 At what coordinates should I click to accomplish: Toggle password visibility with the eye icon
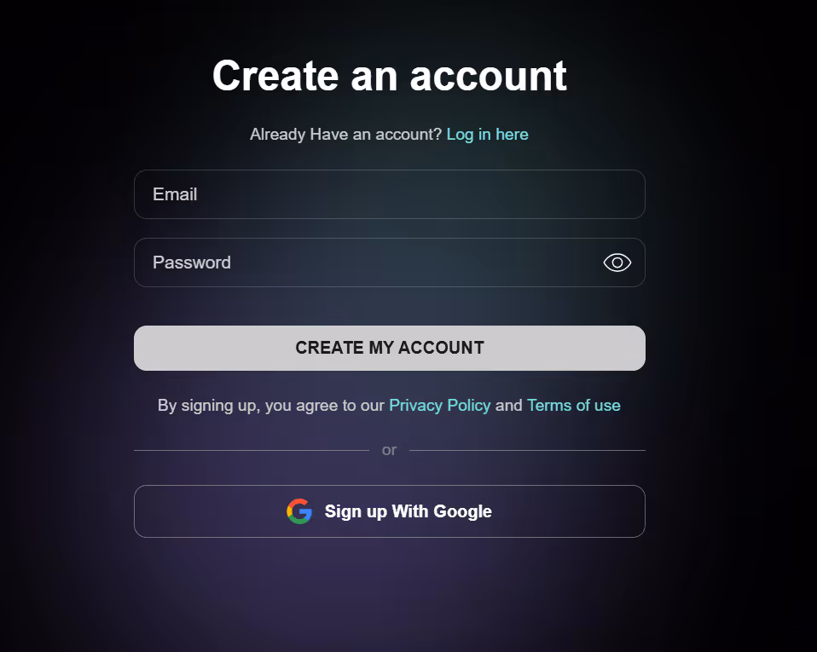pyautogui.click(x=617, y=263)
